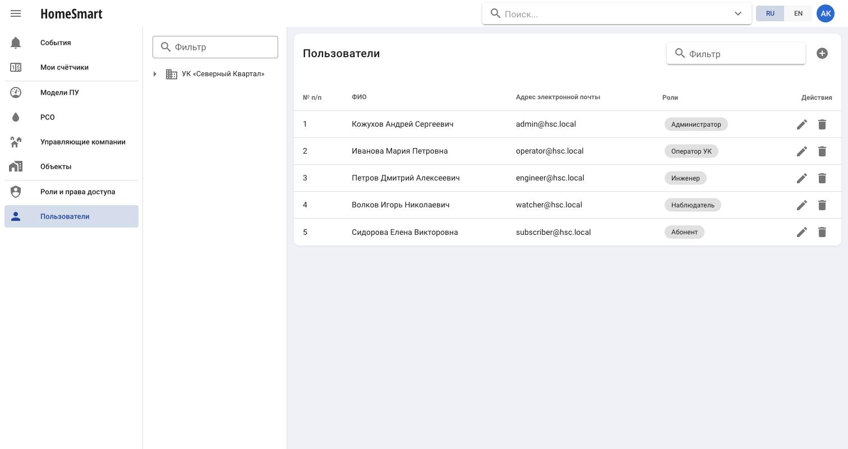Edit user Кожухов Андрей Сергеевич
Image resolution: width=848 pixels, height=449 pixels.
[802, 124]
